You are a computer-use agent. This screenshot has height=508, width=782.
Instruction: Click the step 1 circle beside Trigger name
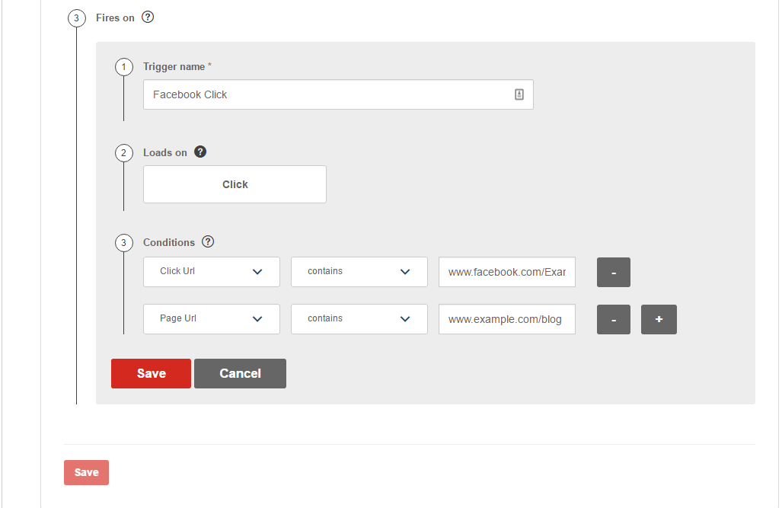[x=124, y=67]
